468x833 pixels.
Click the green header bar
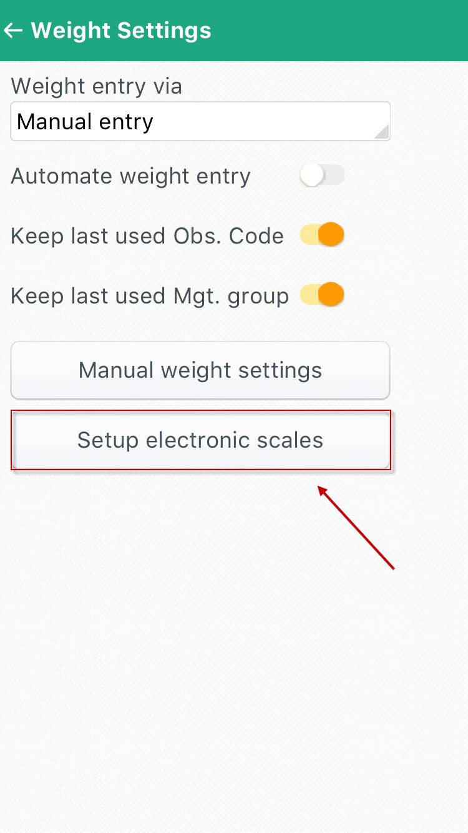pyautogui.click(x=234, y=30)
